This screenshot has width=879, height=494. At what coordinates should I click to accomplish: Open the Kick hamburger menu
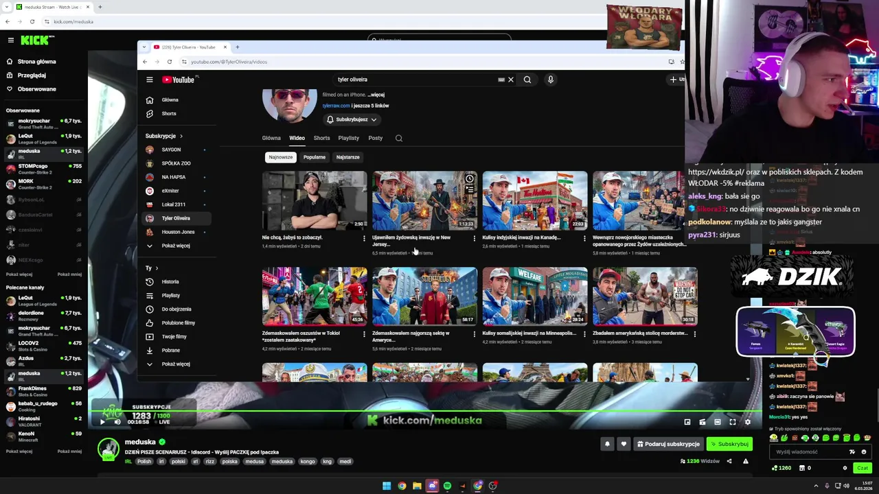pos(10,40)
